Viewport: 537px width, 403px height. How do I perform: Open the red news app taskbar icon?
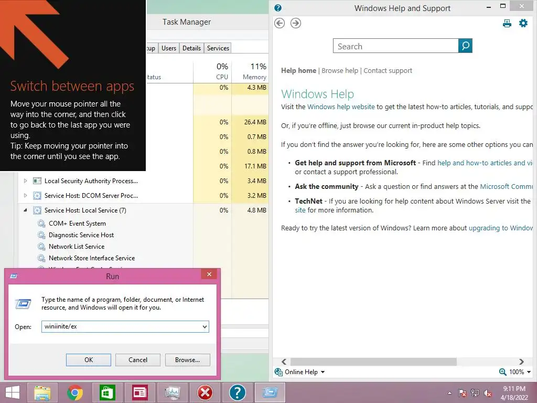click(139, 393)
